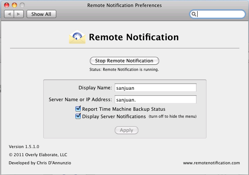The height and width of the screenshot is (175, 249).
Task: Click the Remote Notification envelope icon
Action: tap(77, 37)
